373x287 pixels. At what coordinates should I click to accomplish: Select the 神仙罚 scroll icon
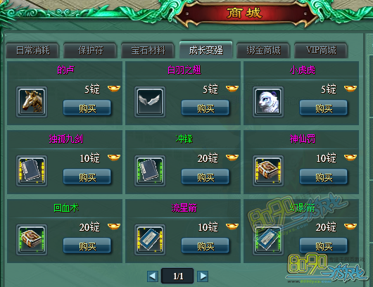click(268, 171)
